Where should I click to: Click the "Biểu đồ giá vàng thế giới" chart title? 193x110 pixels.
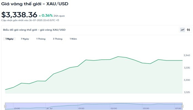[x=34, y=30]
